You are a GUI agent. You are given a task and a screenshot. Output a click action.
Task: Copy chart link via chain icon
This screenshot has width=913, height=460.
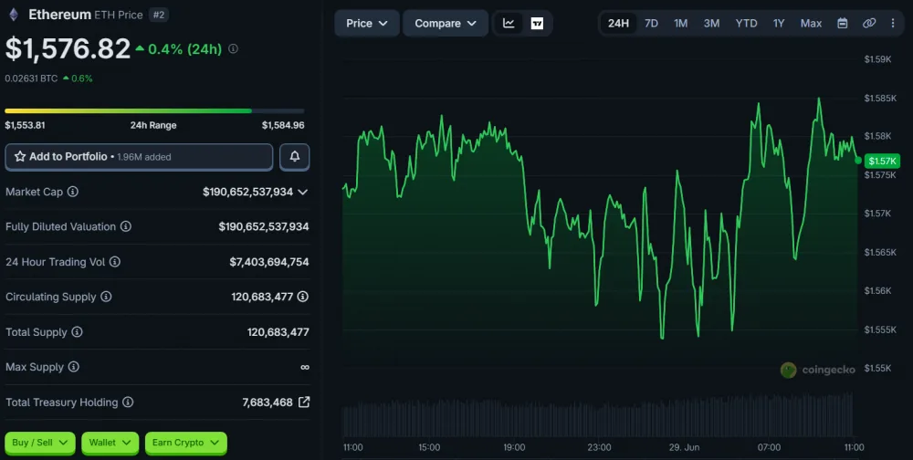coord(869,24)
